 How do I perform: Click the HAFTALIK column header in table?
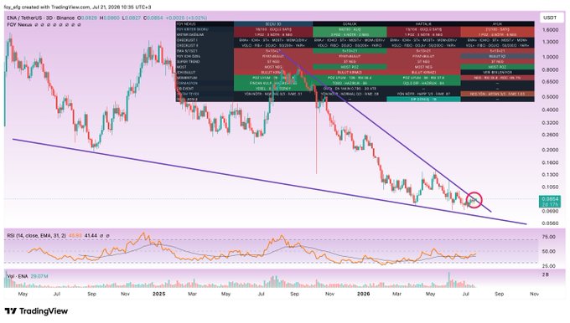click(x=423, y=24)
